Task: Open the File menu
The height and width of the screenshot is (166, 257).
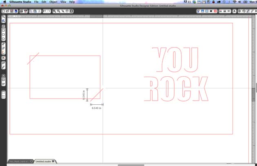Action: click(x=36, y=2)
